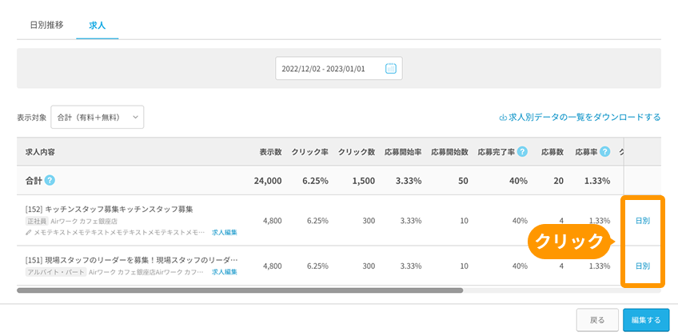Image resolution: width=678 pixels, height=336 pixels.
Task: Click help icon next to 合計
Action: (x=50, y=181)
